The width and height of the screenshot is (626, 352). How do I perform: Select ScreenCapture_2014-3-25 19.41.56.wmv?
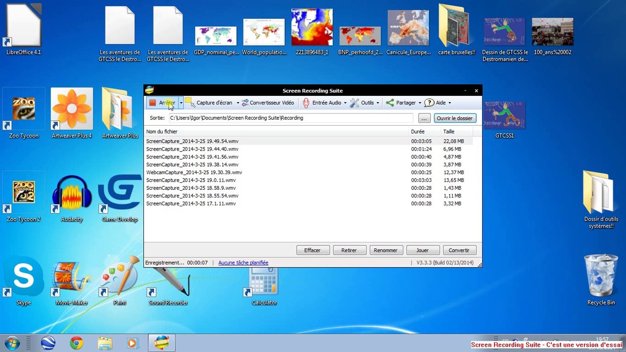(309, 157)
